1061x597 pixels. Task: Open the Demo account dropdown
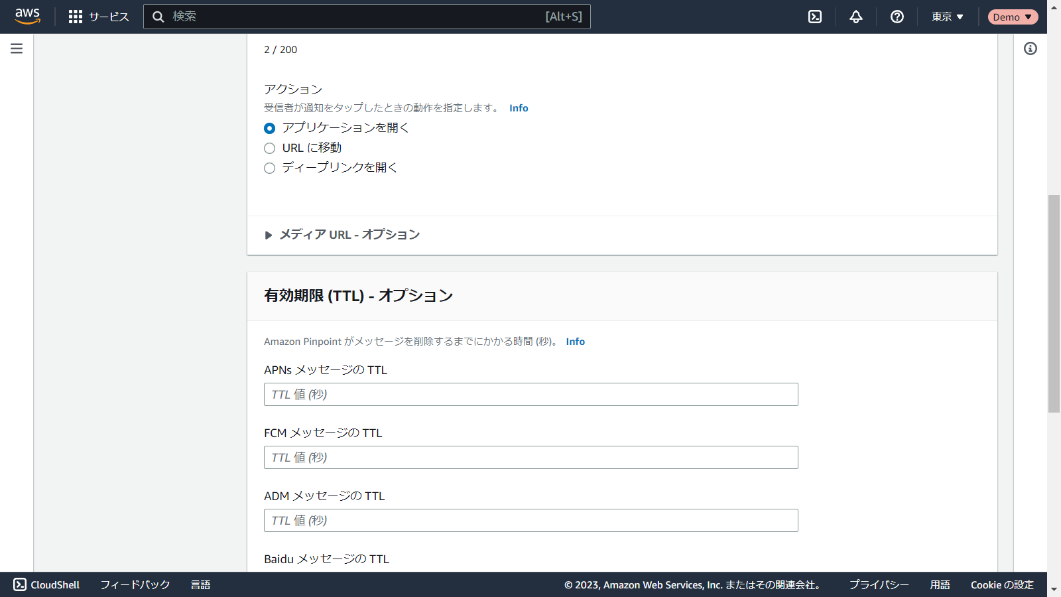pyautogui.click(x=1013, y=17)
